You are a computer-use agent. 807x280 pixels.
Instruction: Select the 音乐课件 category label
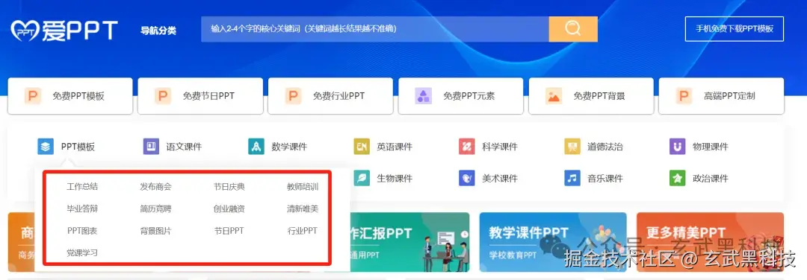coord(605,179)
